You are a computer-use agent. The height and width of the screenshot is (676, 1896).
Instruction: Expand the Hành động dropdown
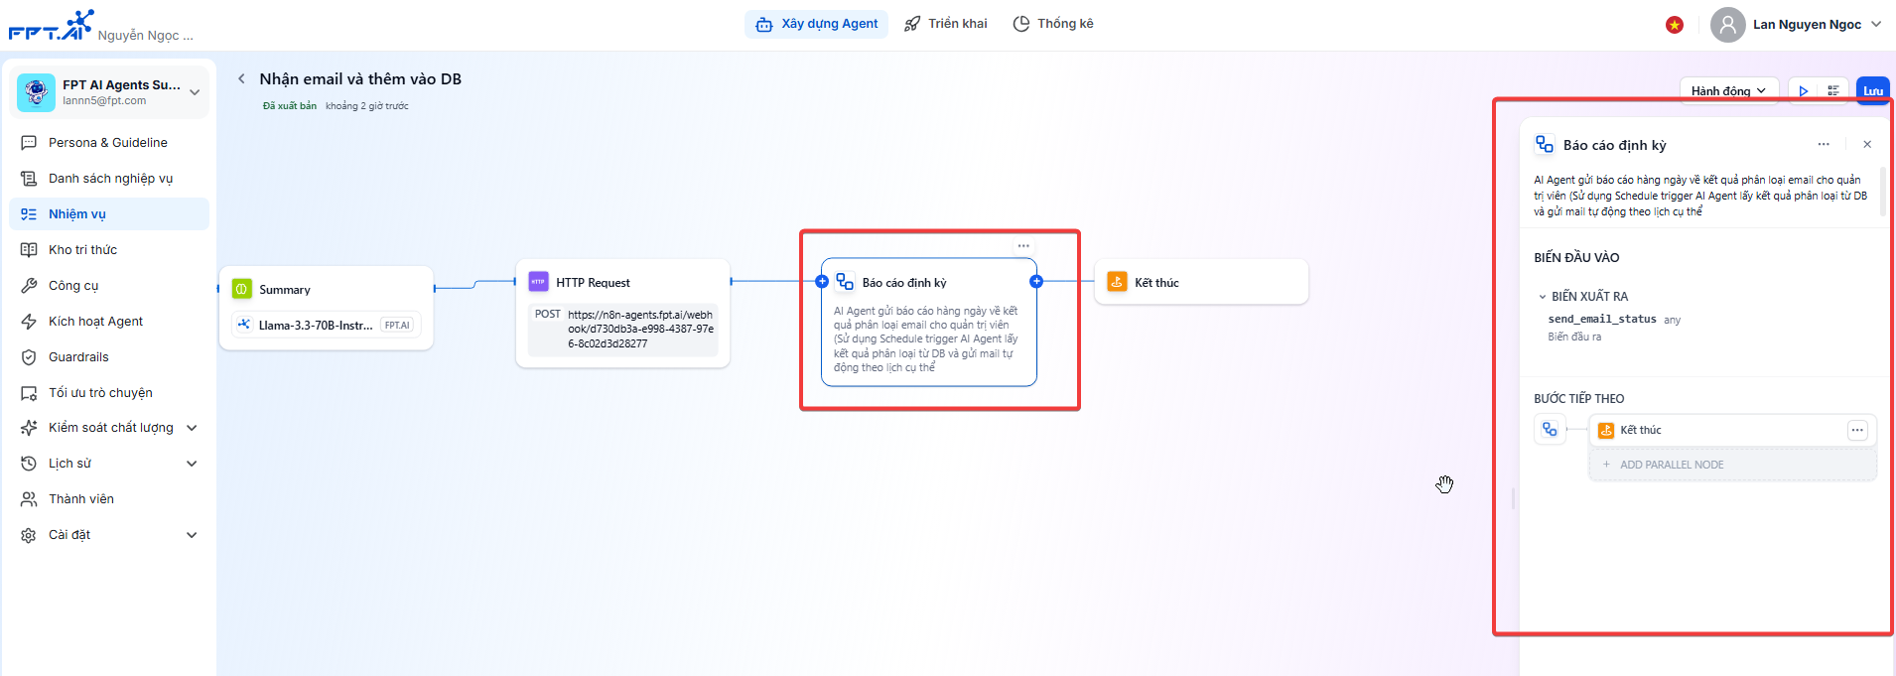pyautogui.click(x=1728, y=90)
